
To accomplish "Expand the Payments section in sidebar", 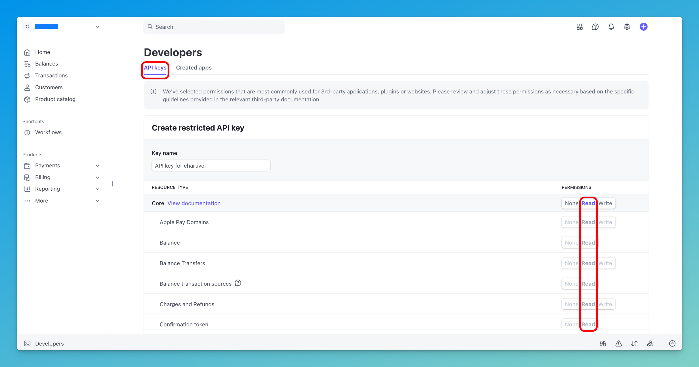I will point(97,165).
